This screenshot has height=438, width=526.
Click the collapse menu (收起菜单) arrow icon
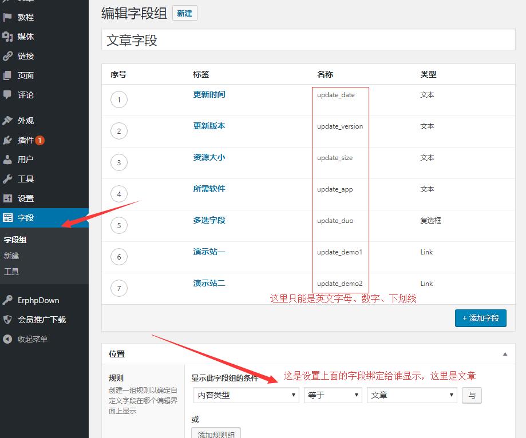coord(7,339)
